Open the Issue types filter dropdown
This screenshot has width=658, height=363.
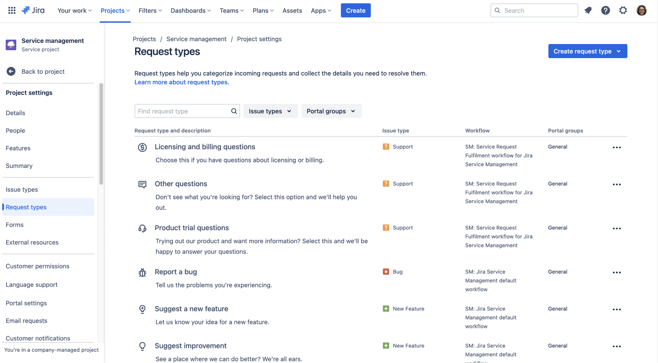pos(270,111)
